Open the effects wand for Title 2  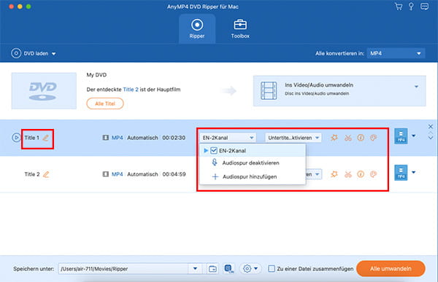coord(334,174)
